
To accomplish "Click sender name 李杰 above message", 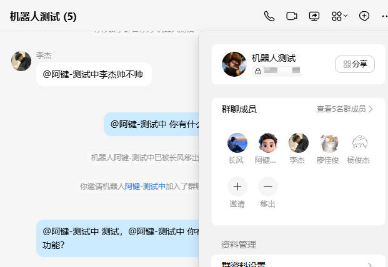I will pos(44,55).
